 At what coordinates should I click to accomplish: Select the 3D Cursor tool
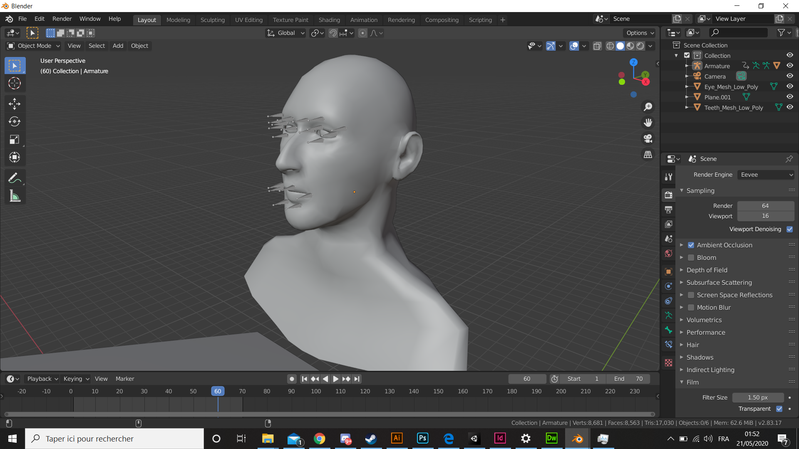coord(15,84)
